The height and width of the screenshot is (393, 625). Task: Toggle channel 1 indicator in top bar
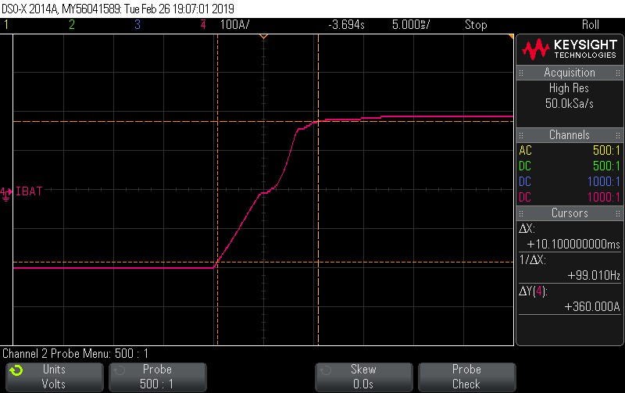tap(6, 25)
